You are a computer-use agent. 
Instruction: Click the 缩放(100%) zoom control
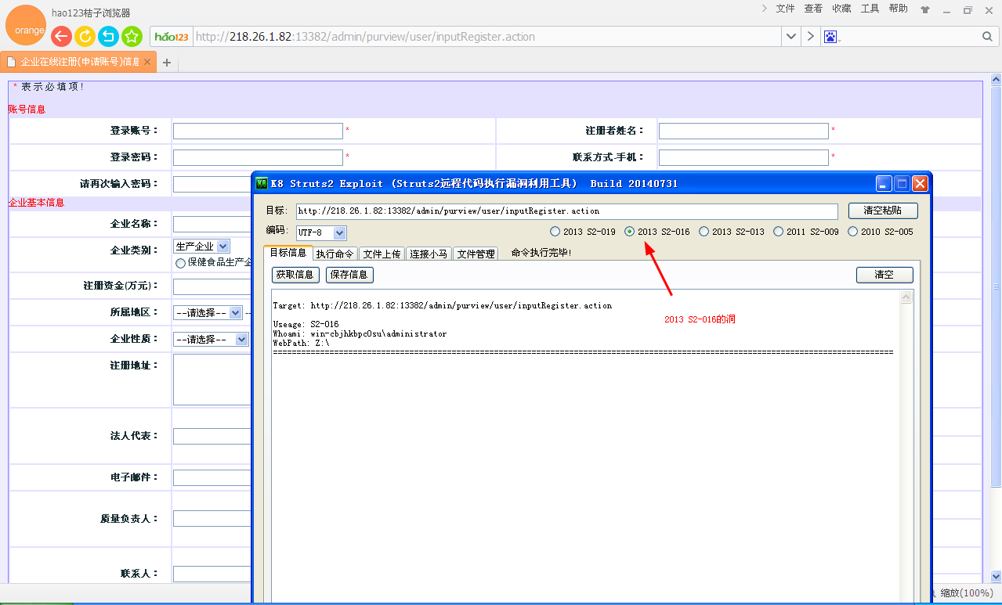click(x=966, y=593)
